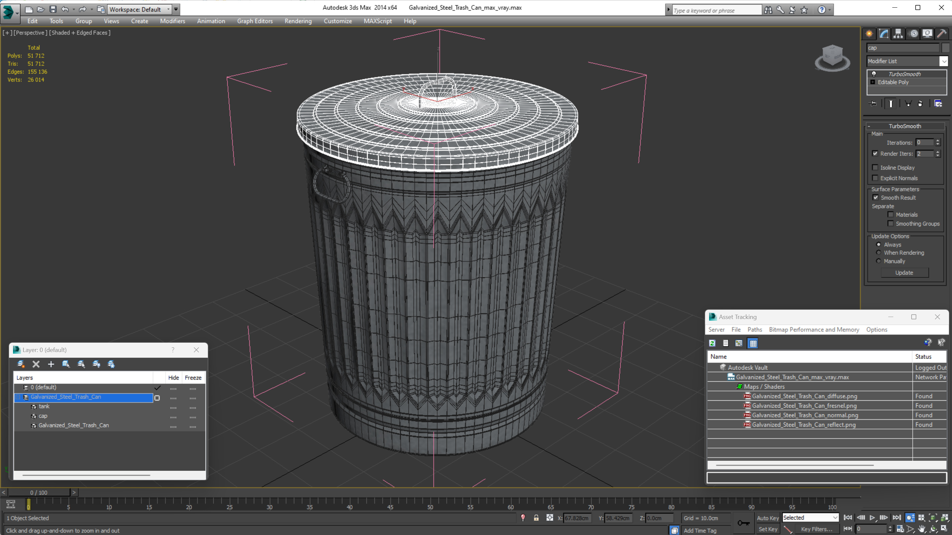Open the Help icon dropdown arrow in title bar
Image resolution: width=952 pixels, height=535 pixels.
pyautogui.click(x=829, y=10)
